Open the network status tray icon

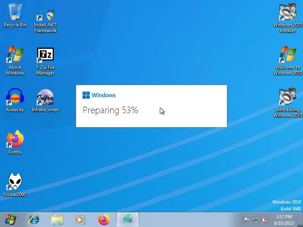coord(255,220)
